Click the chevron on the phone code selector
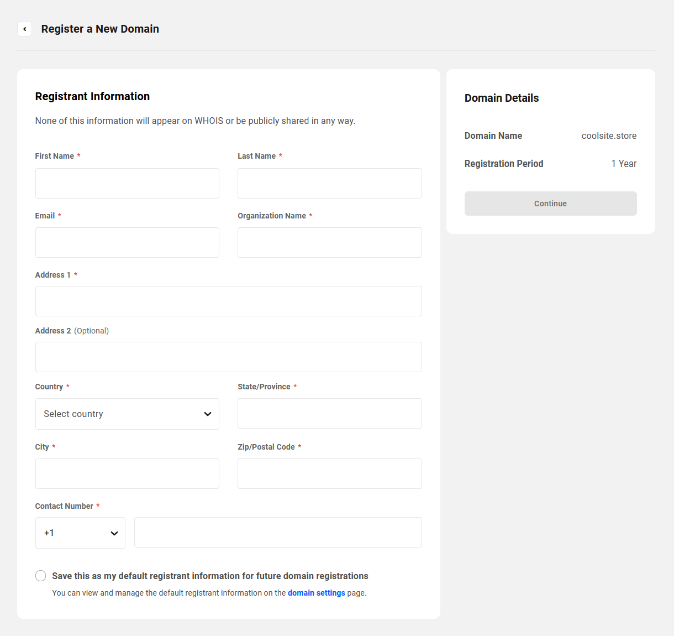The width and height of the screenshot is (674, 636). [x=114, y=533]
